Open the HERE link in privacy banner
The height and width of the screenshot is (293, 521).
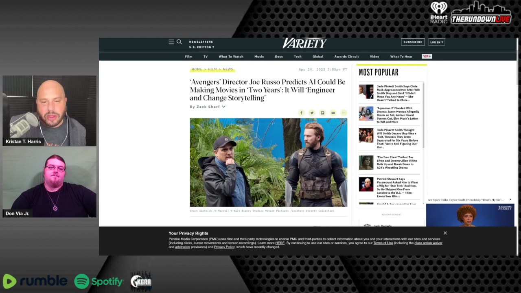click(280, 243)
